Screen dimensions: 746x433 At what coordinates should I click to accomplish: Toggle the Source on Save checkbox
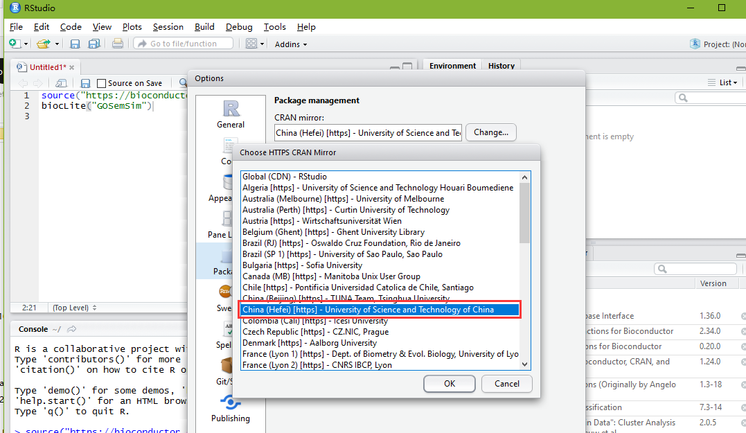[x=101, y=83]
